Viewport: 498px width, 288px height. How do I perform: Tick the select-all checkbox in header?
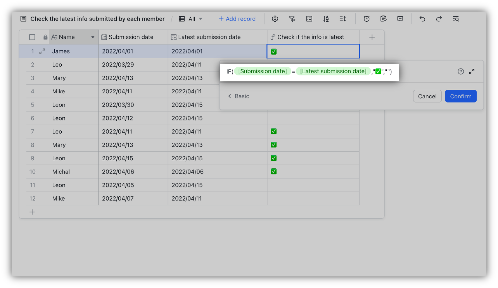[x=32, y=37]
